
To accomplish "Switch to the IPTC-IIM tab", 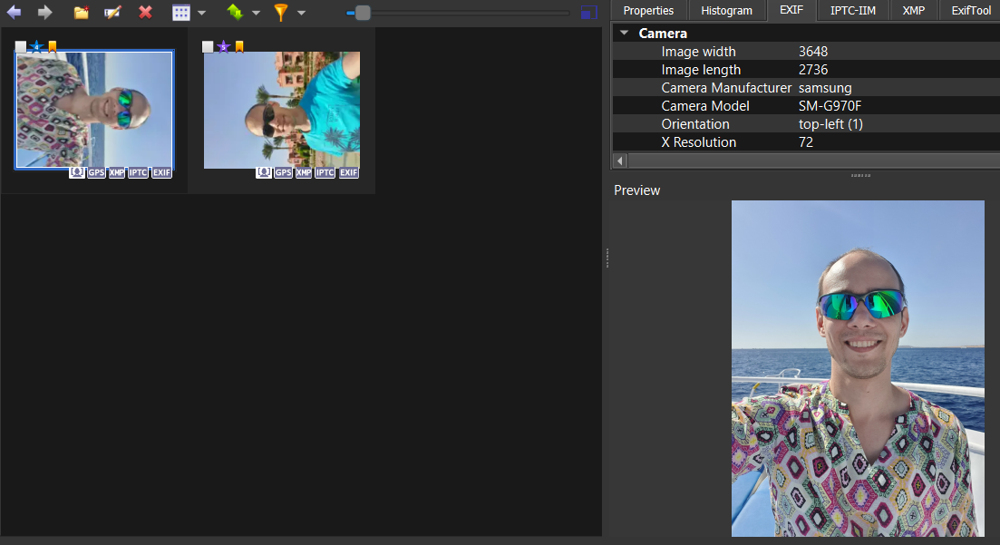I will (852, 11).
